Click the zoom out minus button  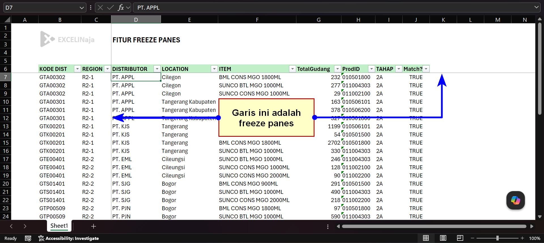pyautogui.click(x=472, y=238)
